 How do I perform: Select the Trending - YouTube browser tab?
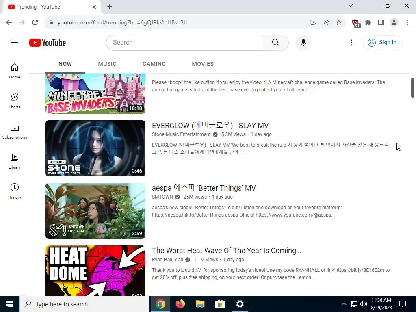52,7
